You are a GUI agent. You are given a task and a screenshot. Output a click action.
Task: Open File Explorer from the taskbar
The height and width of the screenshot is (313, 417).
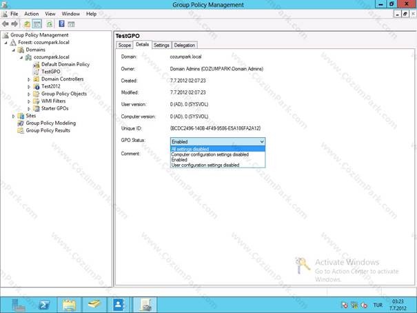[69, 305]
